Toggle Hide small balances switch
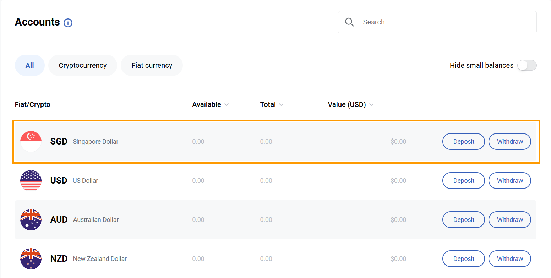This screenshot has width=551, height=278. 527,65
